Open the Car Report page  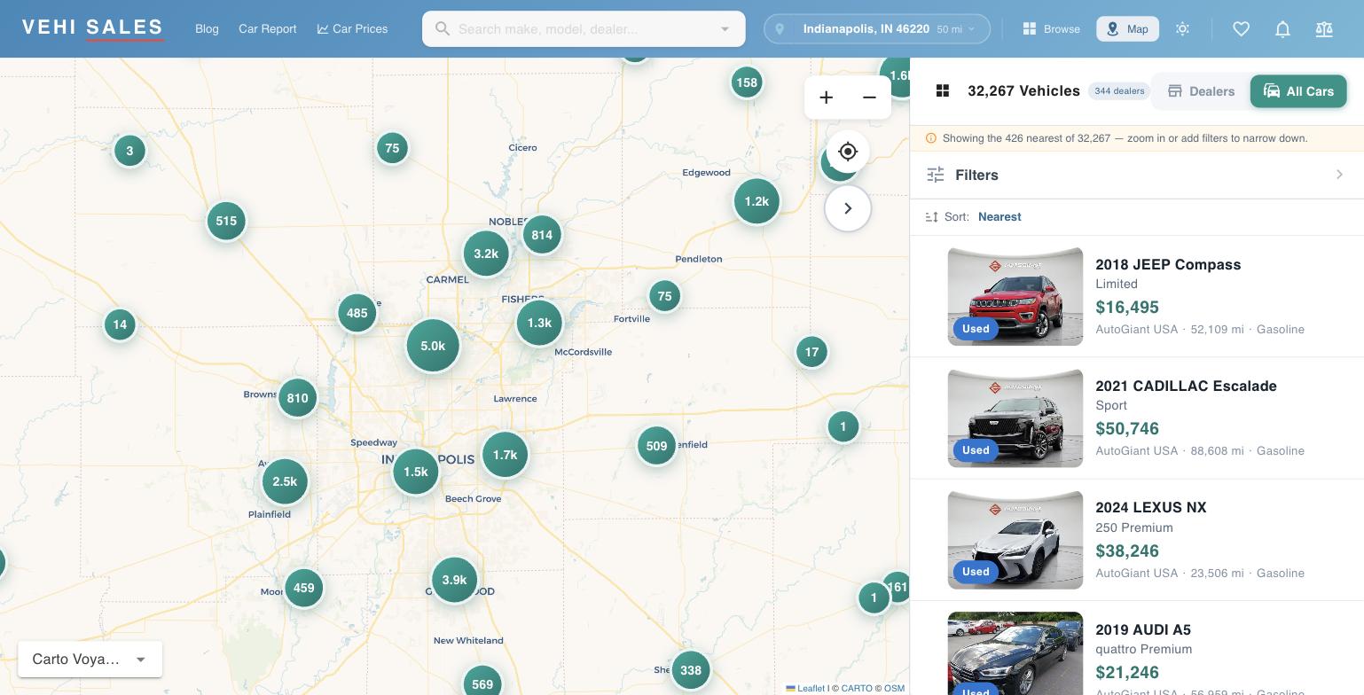coord(267,29)
